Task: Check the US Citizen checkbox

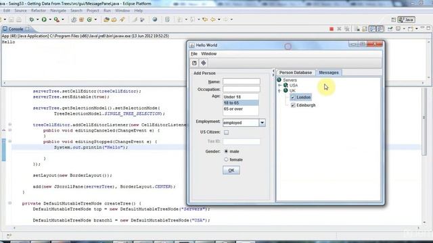Action: [226, 132]
